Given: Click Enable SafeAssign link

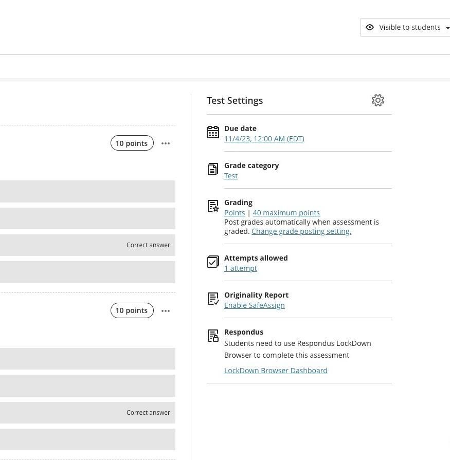Looking at the screenshot, I should [x=254, y=305].
